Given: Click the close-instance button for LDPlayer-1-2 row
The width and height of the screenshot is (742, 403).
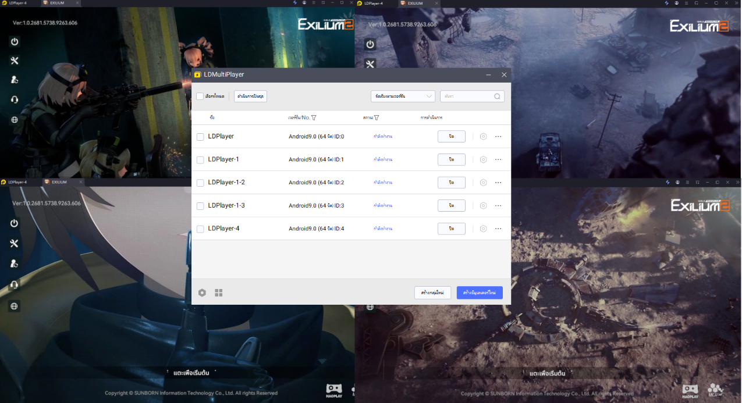Looking at the screenshot, I should point(452,182).
